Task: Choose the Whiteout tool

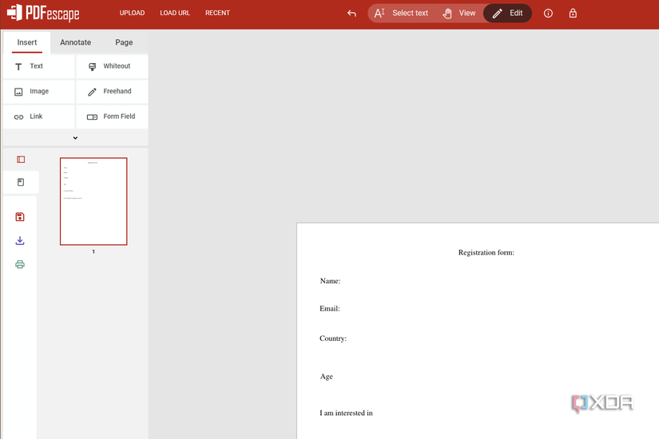Action: (112, 66)
